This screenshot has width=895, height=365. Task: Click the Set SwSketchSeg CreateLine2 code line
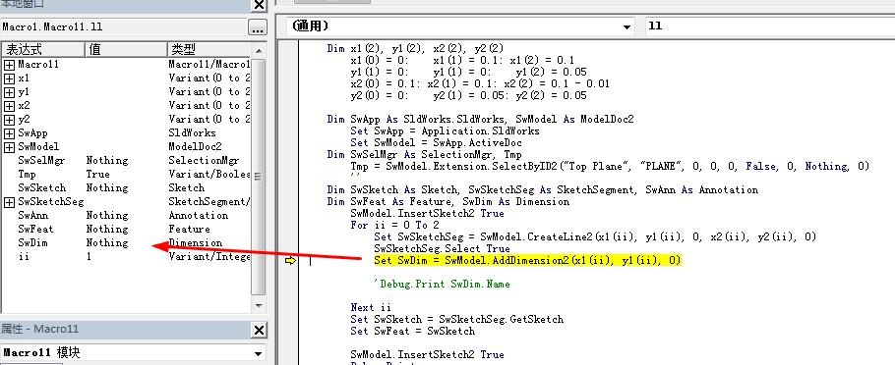coord(595,236)
